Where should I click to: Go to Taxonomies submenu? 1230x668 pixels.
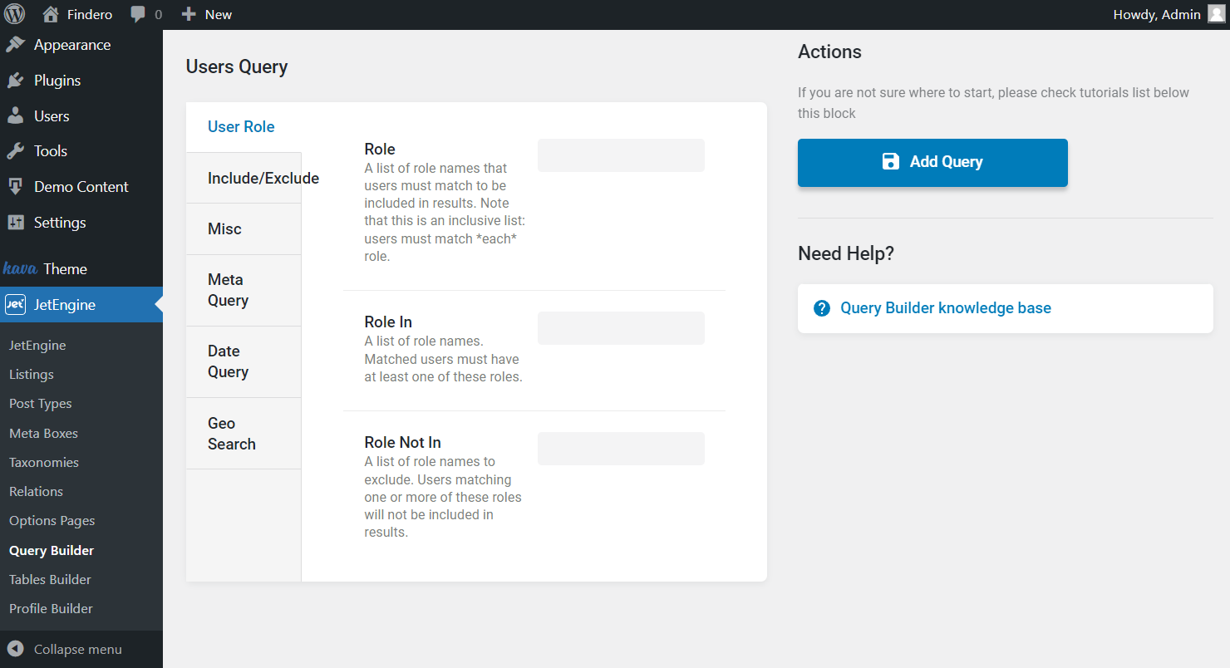(44, 463)
